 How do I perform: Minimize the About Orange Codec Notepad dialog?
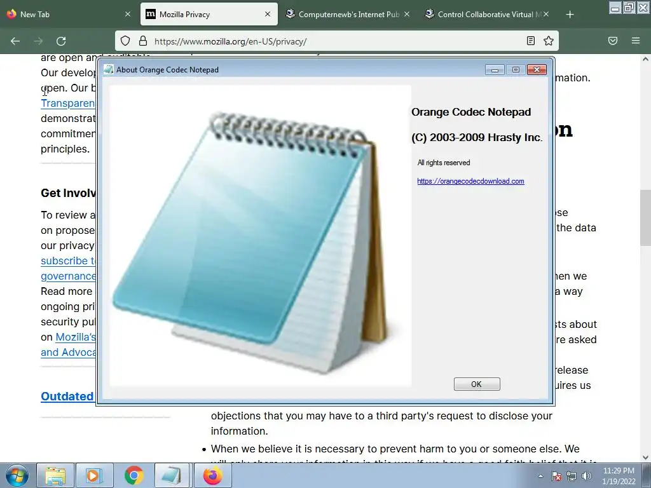pyautogui.click(x=495, y=70)
